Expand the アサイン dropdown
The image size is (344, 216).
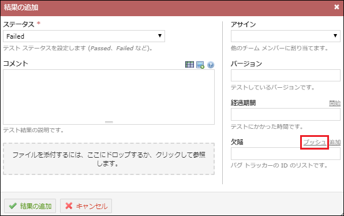pos(286,36)
